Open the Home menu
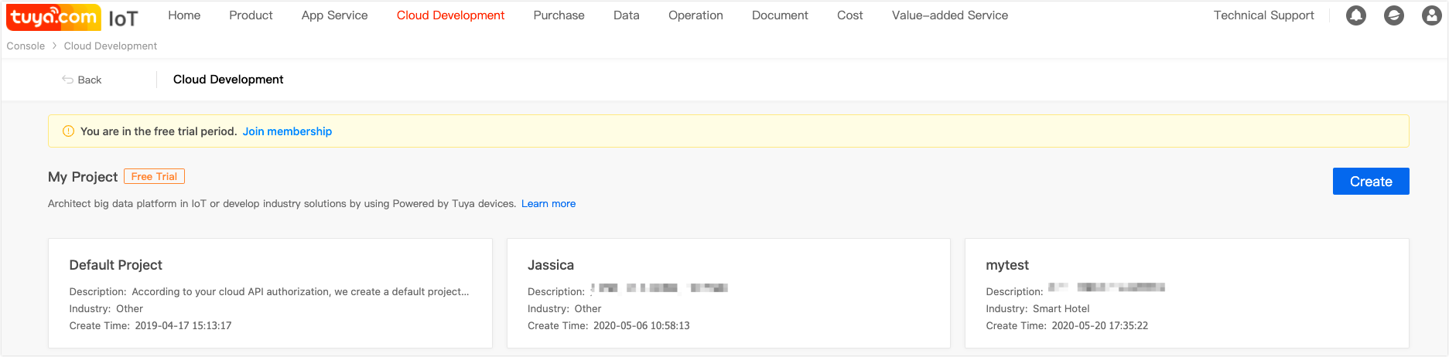The width and height of the screenshot is (1449, 357). click(x=184, y=15)
